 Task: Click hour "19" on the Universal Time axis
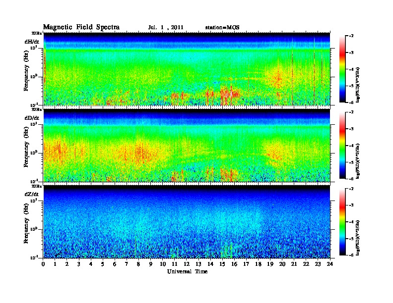[x=270, y=264]
